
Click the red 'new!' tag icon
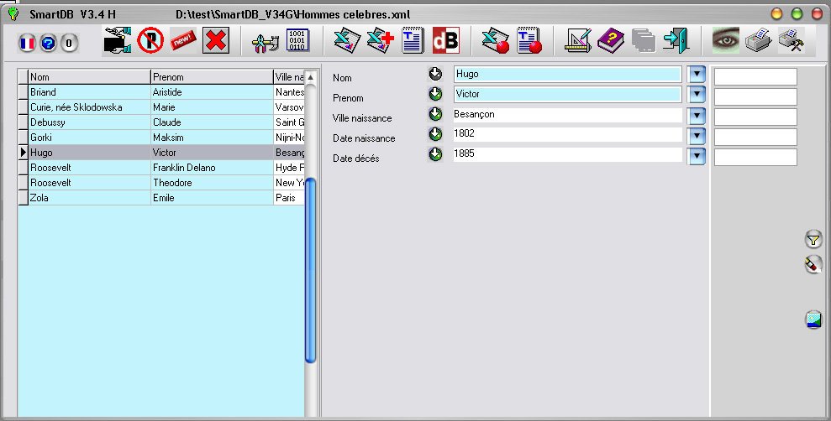click(182, 40)
